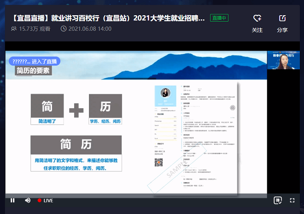This screenshot has width=304, height=214.
Task: Click the stream title starting with 【宜昌直播】
Action: click(x=107, y=17)
